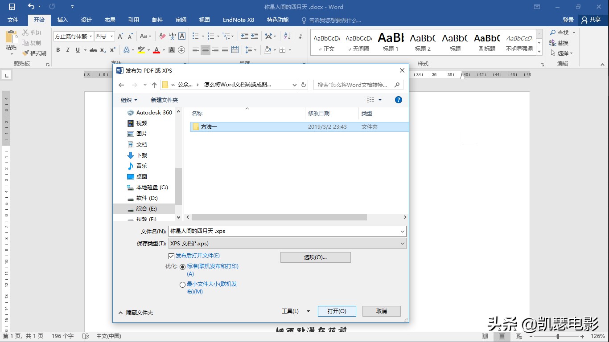Select the 标准(联机发布和打印) radio button
The width and height of the screenshot is (609, 342).
(182, 267)
